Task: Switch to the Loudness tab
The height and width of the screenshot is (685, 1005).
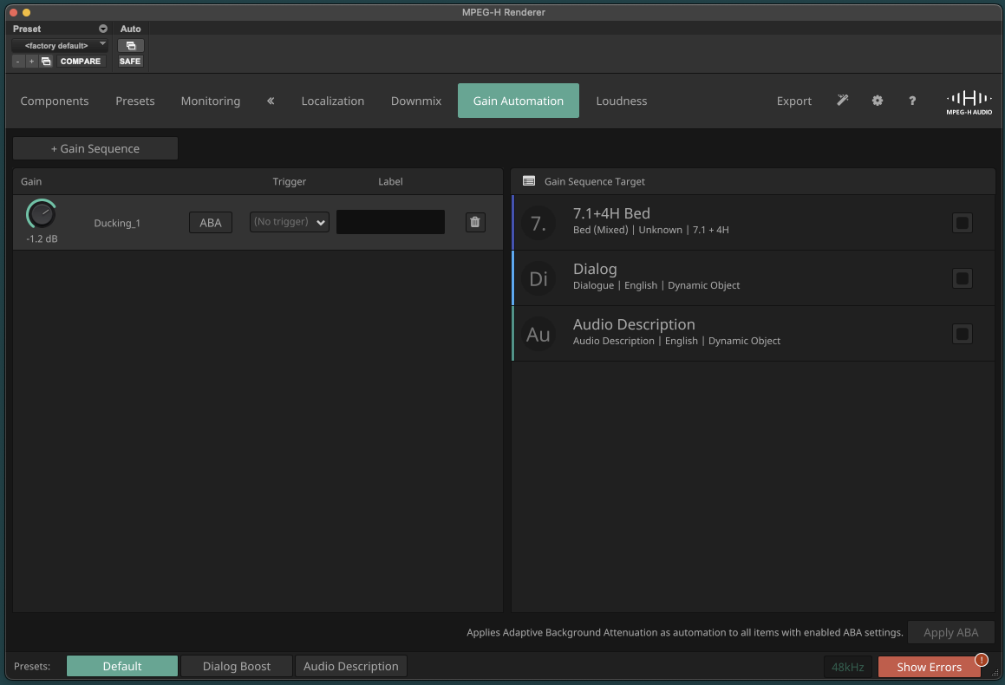Action: click(x=621, y=101)
